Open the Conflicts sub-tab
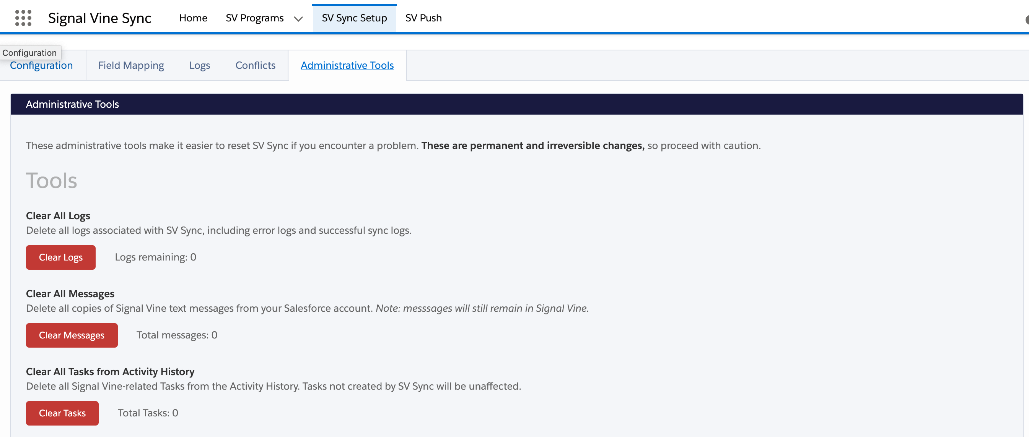The height and width of the screenshot is (437, 1029). pyautogui.click(x=255, y=65)
